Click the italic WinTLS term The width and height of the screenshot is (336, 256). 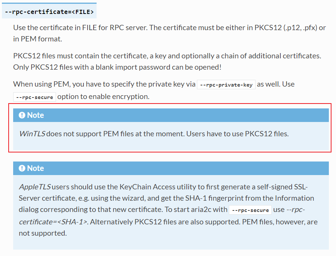[32, 134]
